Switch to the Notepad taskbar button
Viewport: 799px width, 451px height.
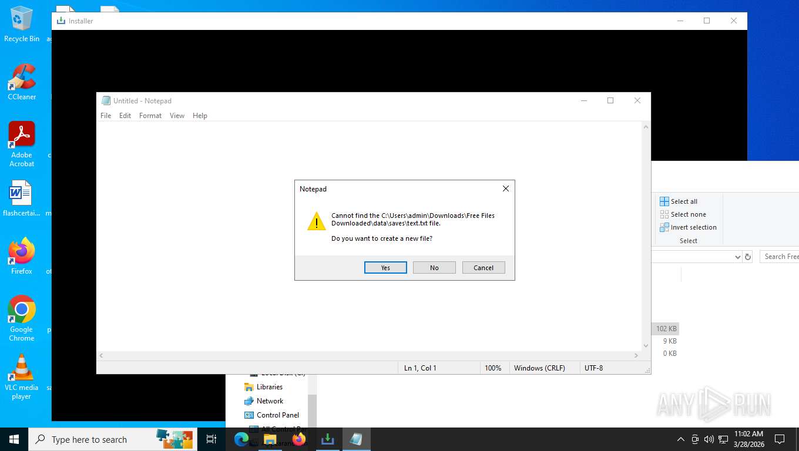356,439
